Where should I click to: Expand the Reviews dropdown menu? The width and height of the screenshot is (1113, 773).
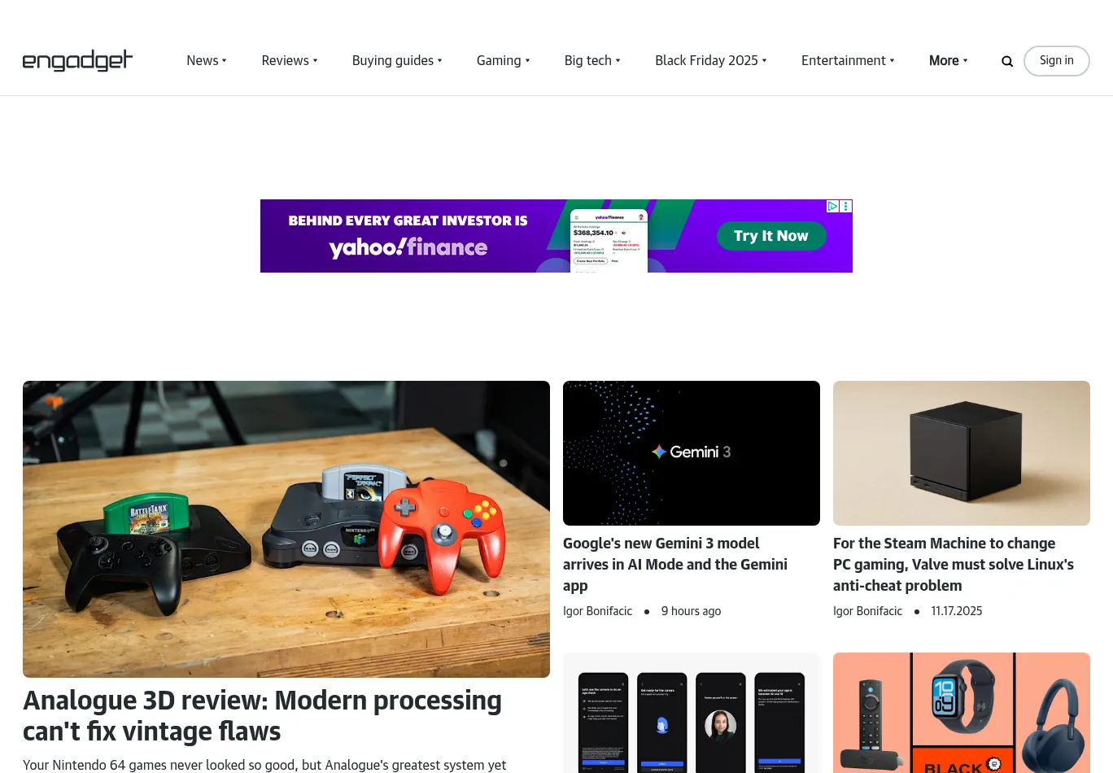point(290,60)
